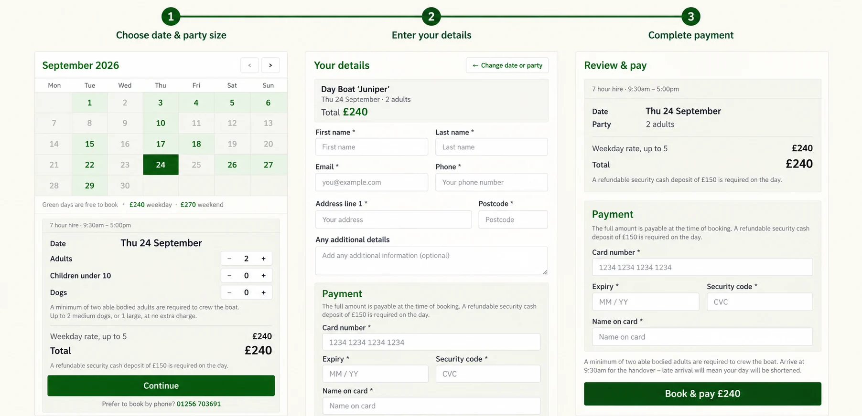
Task: Focus Name on card in Review & pay
Action: (702, 337)
